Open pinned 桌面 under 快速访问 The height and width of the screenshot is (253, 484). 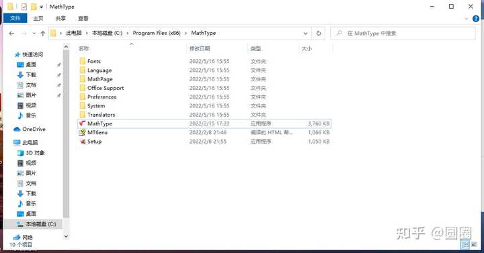[x=27, y=64]
